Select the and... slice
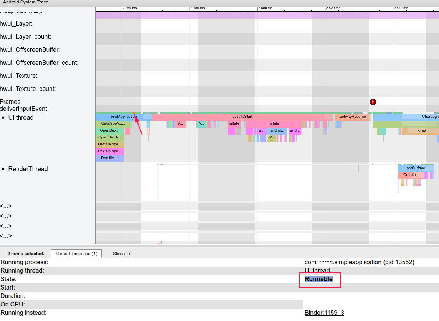 coord(295,130)
